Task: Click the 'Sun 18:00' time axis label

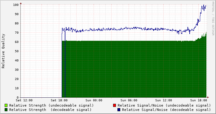Action: coord(199,100)
